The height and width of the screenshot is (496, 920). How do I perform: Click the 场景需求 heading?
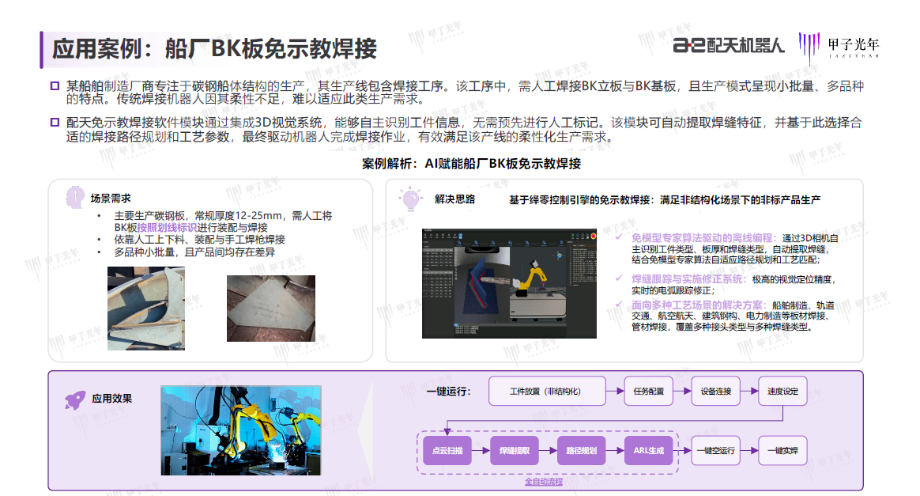111,199
